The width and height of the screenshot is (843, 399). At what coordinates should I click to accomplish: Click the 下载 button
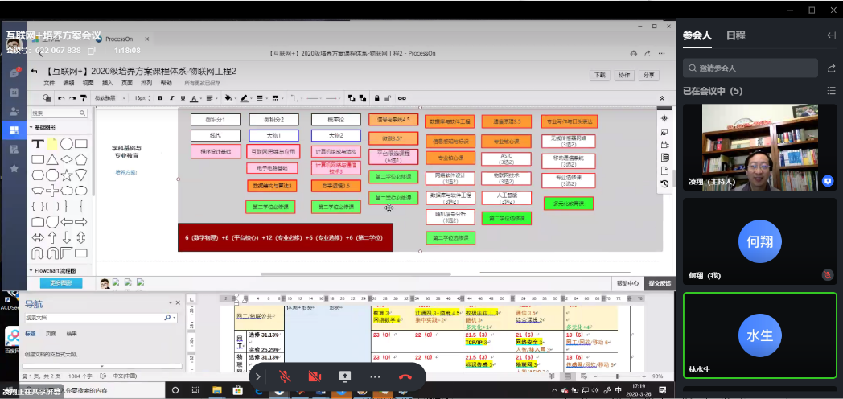(x=599, y=75)
